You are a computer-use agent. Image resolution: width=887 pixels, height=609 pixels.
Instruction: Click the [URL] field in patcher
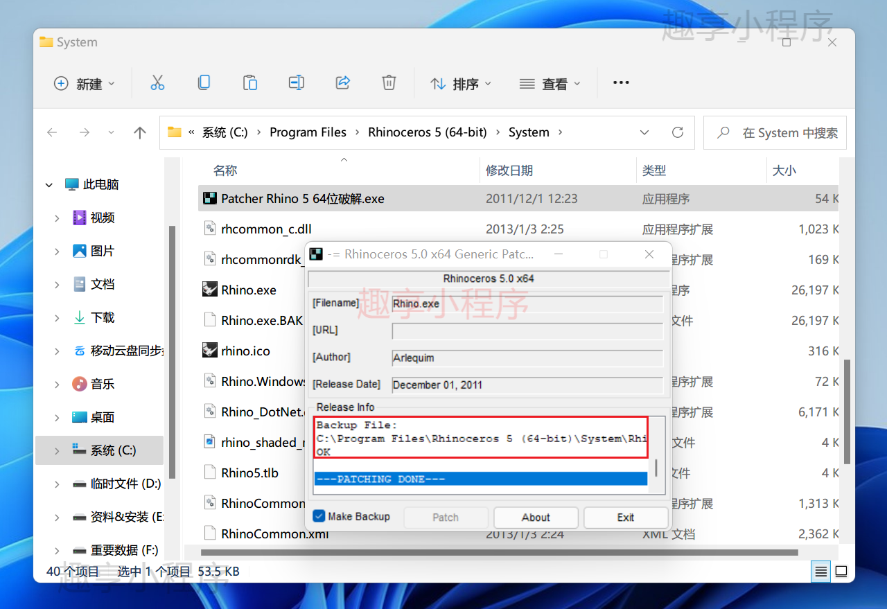coord(527,331)
